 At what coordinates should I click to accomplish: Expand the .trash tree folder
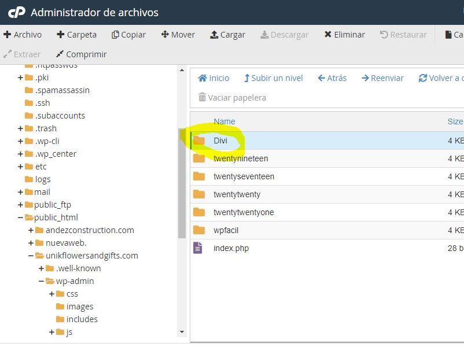click(20, 129)
